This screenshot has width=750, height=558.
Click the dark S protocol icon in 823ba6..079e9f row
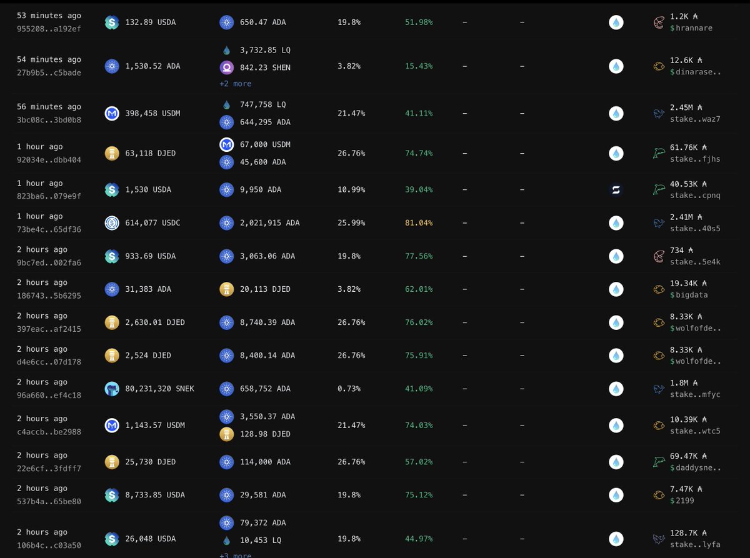coord(616,189)
